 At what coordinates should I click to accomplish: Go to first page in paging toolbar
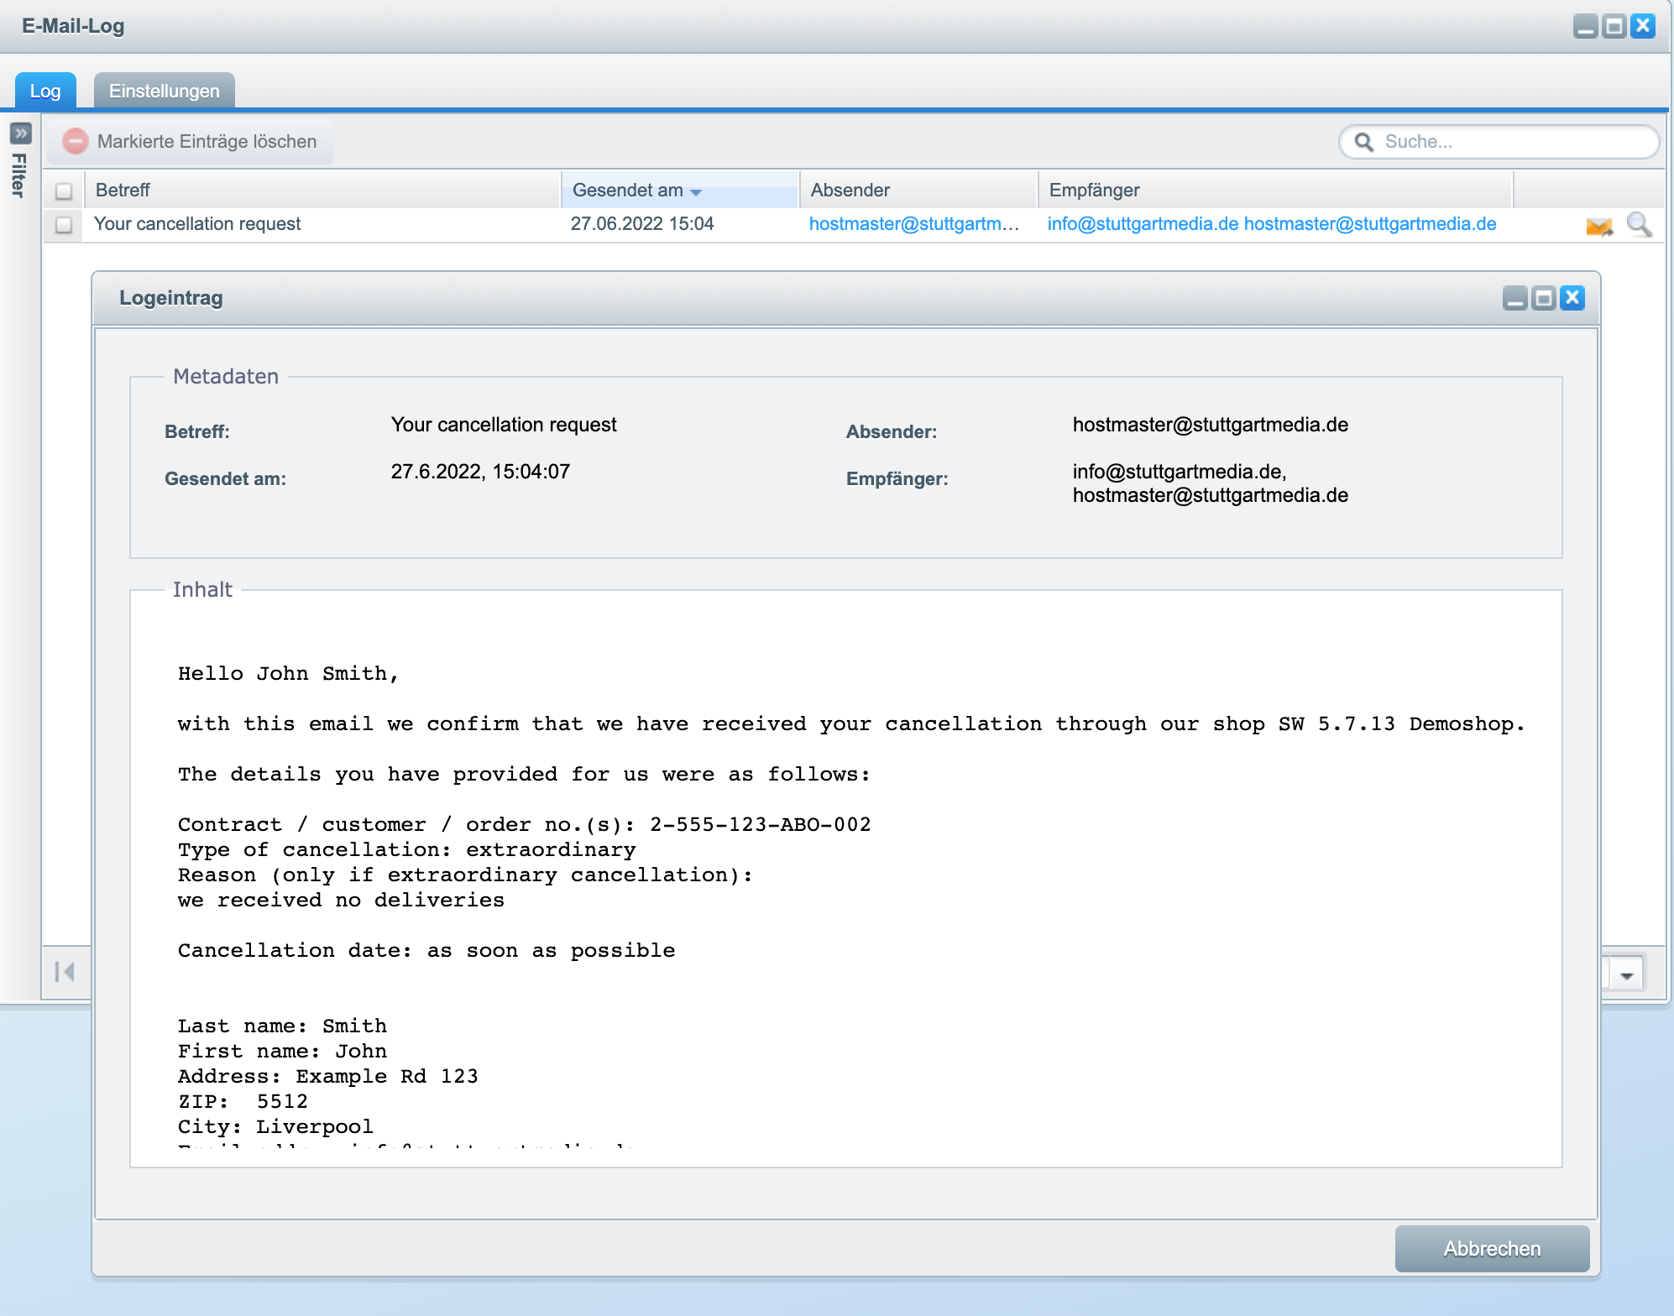click(x=65, y=972)
